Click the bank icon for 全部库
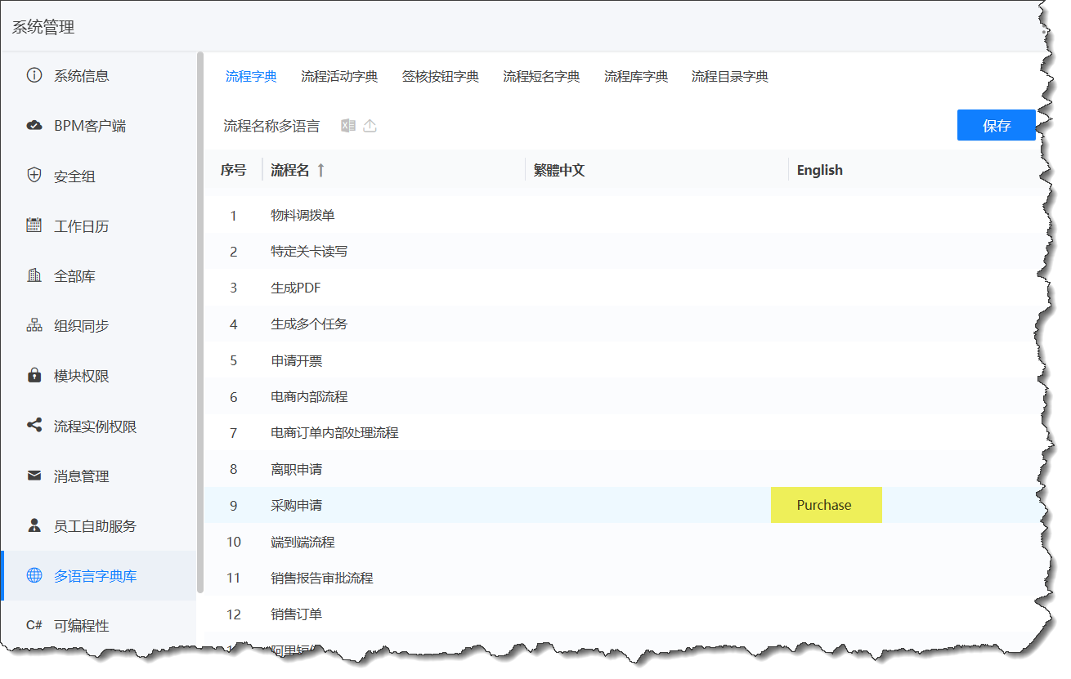Viewport: 1071px width, 679px height. coord(34,275)
